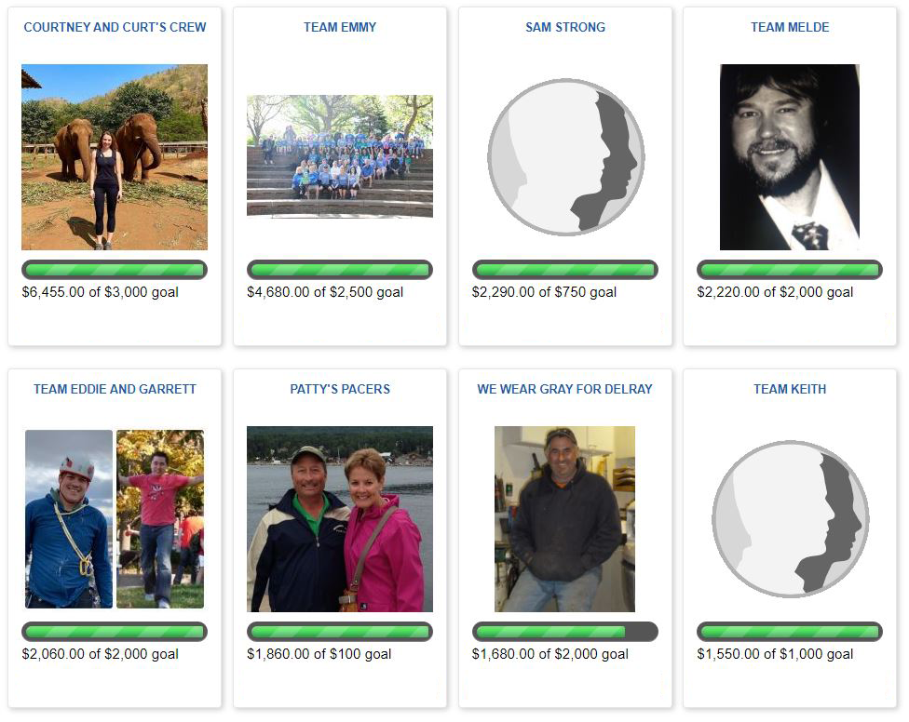The height and width of the screenshot is (722, 909).
Task: Click Team Emmy's group photo
Action: click(340, 156)
